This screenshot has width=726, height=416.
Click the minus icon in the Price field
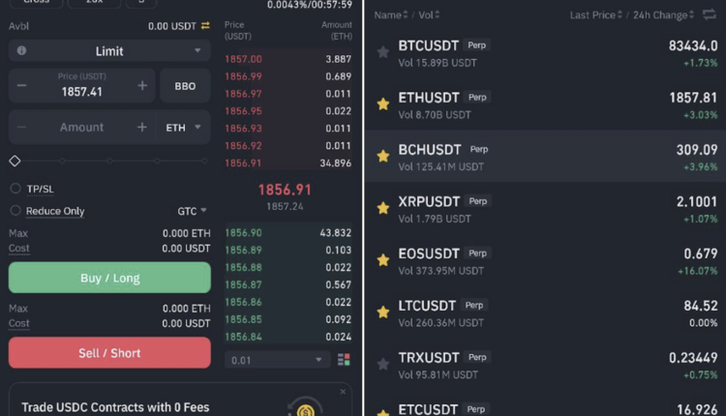tap(22, 86)
